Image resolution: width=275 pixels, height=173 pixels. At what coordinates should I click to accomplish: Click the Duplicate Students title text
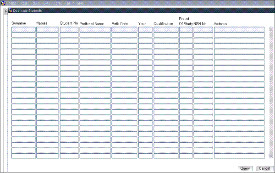(x=27, y=11)
